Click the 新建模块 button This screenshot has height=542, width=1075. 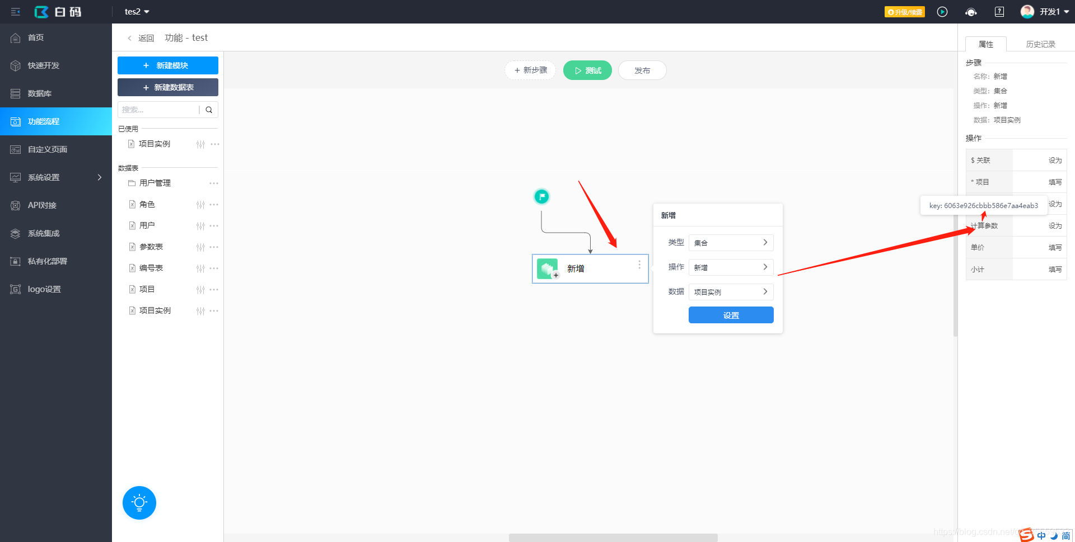tap(168, 65)
